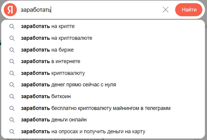Click magnifier icon beside "на опросах" suggestion
This screenshot has height=140, width=207.
(x=12, y=132)
